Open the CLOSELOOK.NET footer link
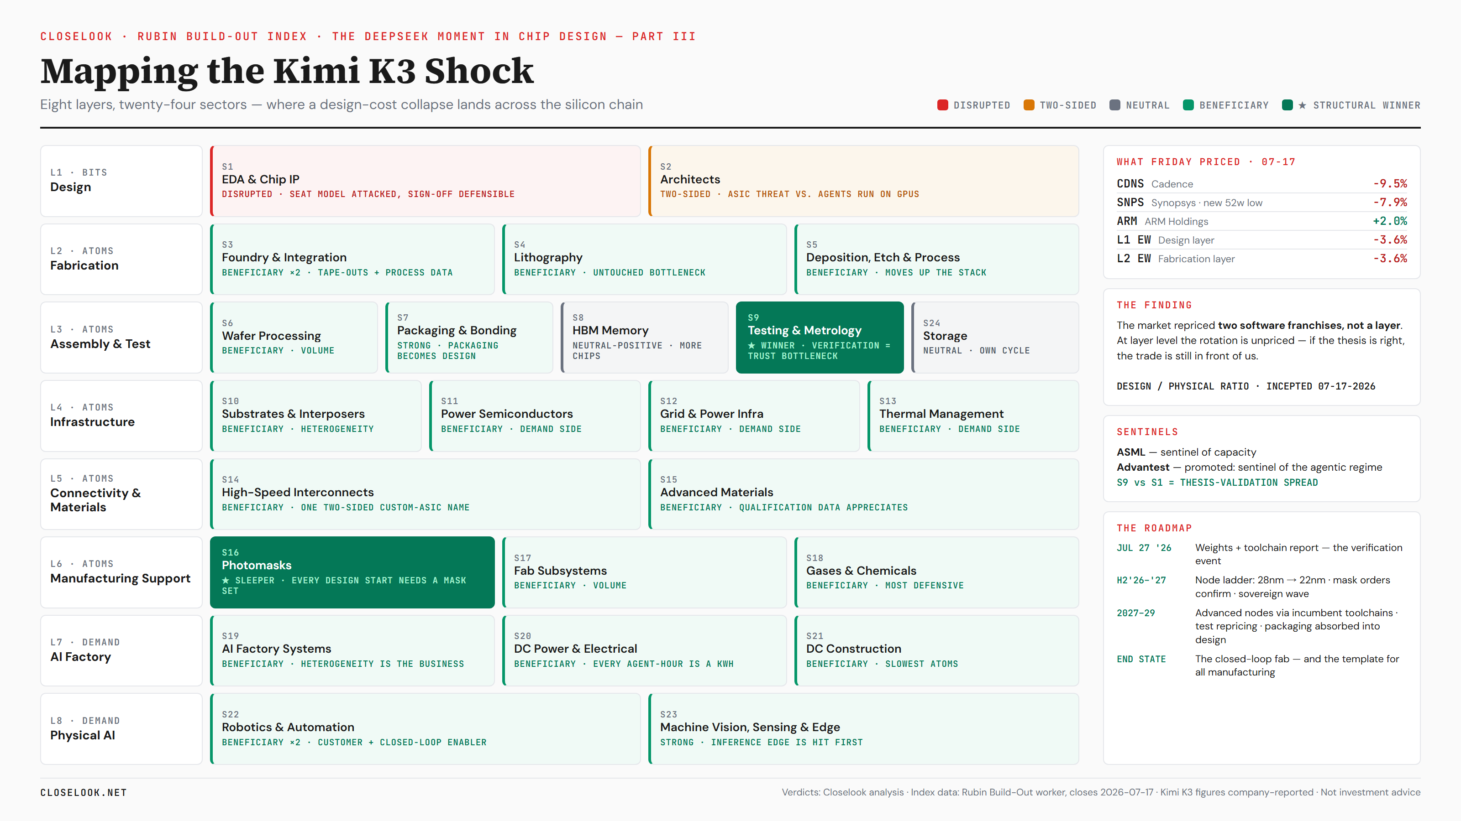This screenshot has height=821, width=1461. (84, 793)
